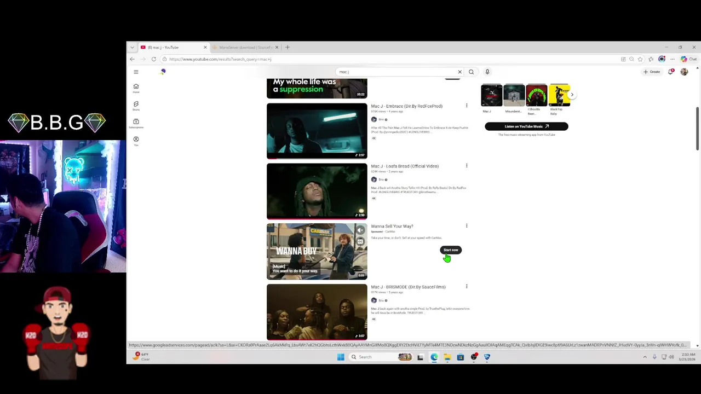Open a new browser tab

[287, 47]
